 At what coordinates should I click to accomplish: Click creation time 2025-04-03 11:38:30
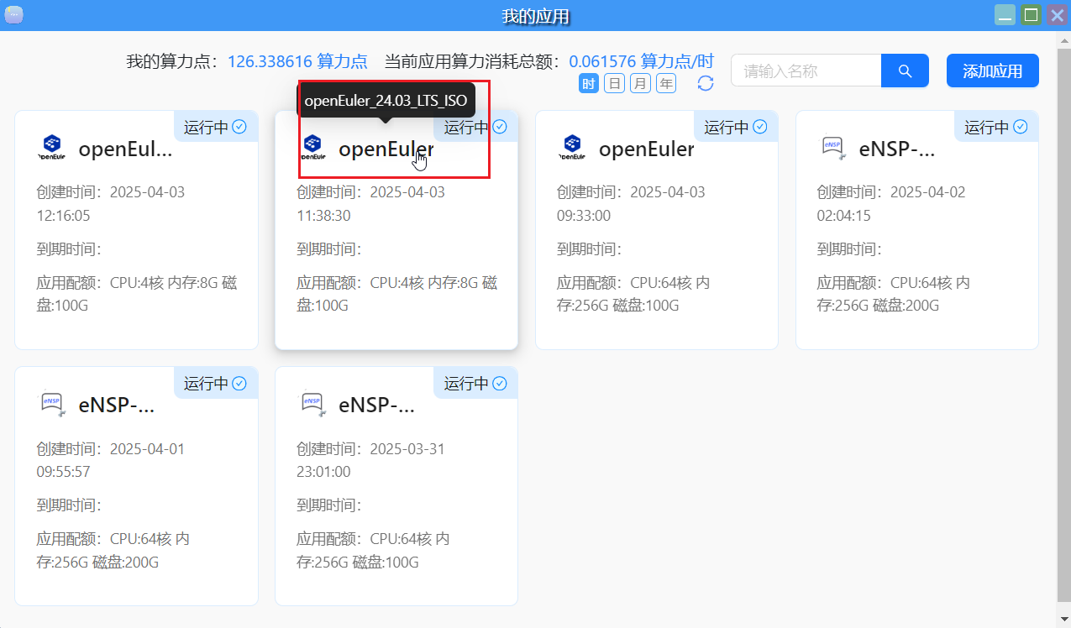point(371,204)
